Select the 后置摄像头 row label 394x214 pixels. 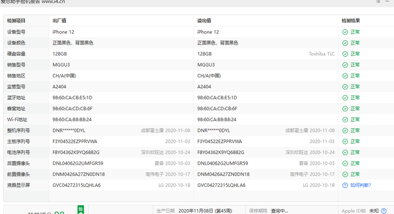(x=18, y=163)
